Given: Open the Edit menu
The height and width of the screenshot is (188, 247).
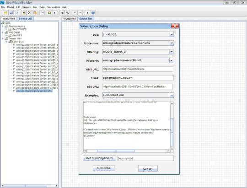Looking at the screenshot, I should point(18,7).
